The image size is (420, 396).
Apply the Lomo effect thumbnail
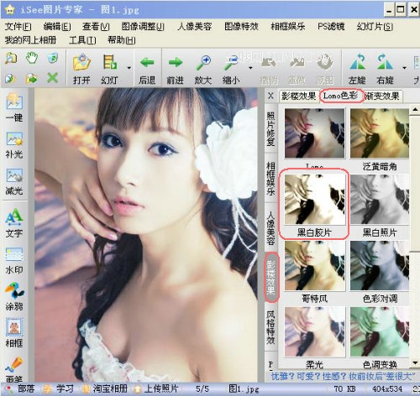point(314,133)
